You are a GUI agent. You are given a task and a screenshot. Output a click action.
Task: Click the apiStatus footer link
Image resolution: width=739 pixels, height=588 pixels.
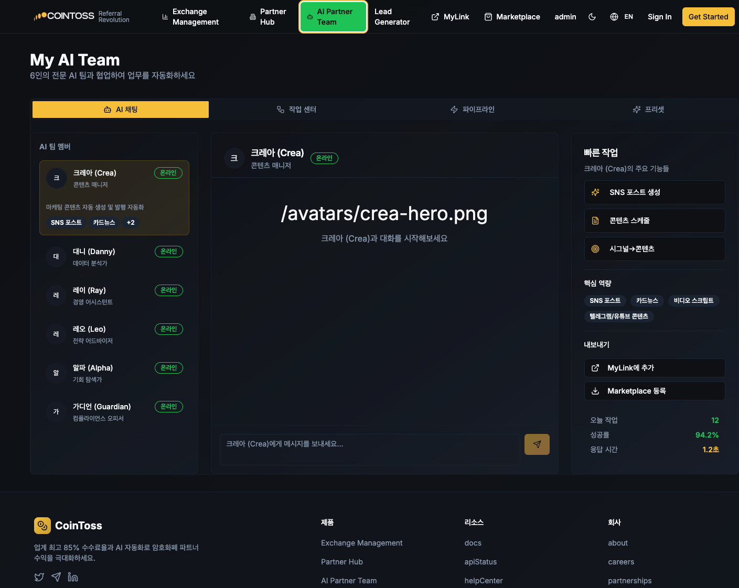(x=480, y=562)
